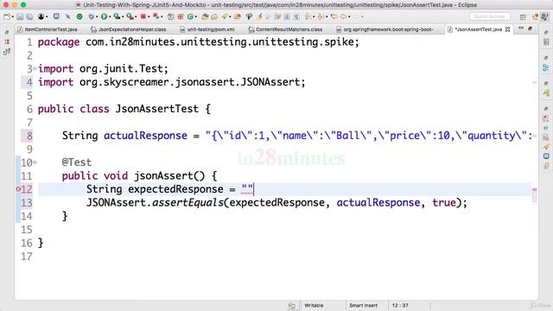
Task: Click line number 17 in the gutter
Action: pos(27,257)
